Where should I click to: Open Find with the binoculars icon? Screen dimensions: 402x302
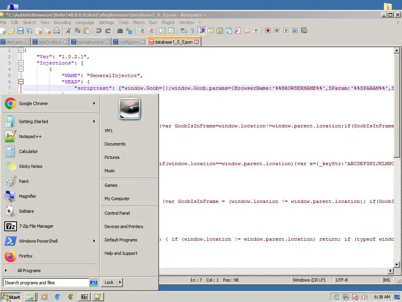[120, 31]
